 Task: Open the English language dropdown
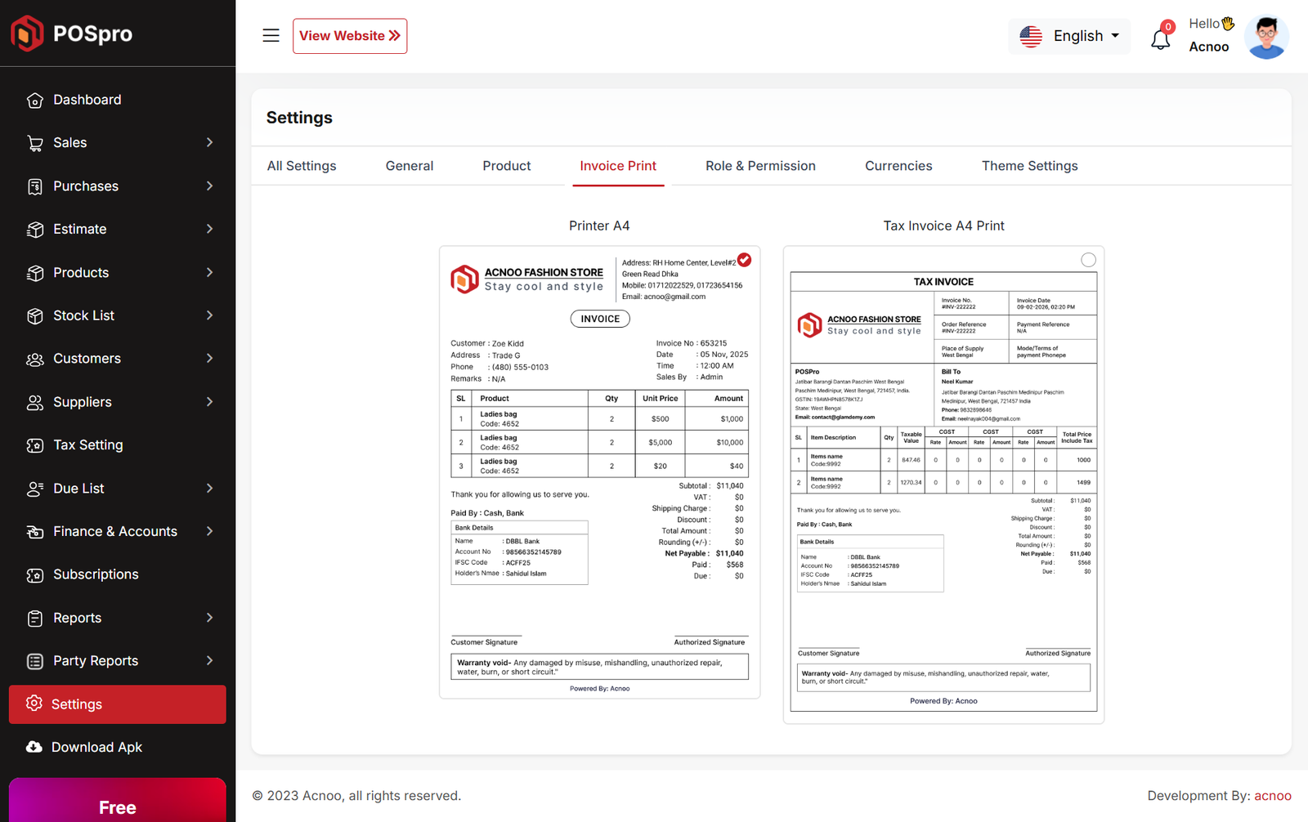click(x=1069, y=36)
